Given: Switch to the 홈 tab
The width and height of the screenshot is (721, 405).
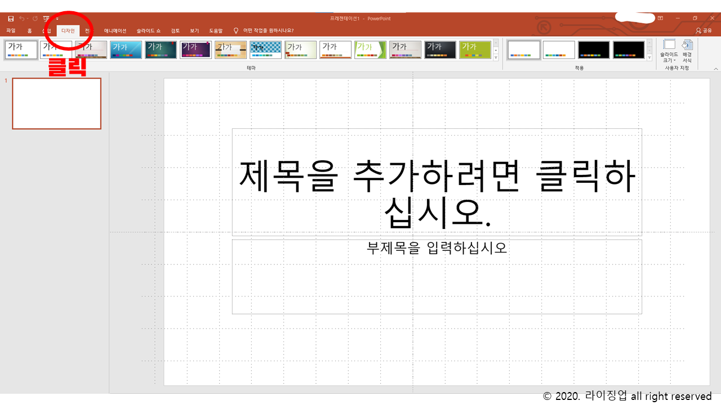Looking at the screenshot, I should 29,30.
